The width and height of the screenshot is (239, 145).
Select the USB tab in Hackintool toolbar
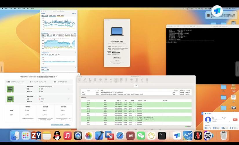(x=116, y=80)
